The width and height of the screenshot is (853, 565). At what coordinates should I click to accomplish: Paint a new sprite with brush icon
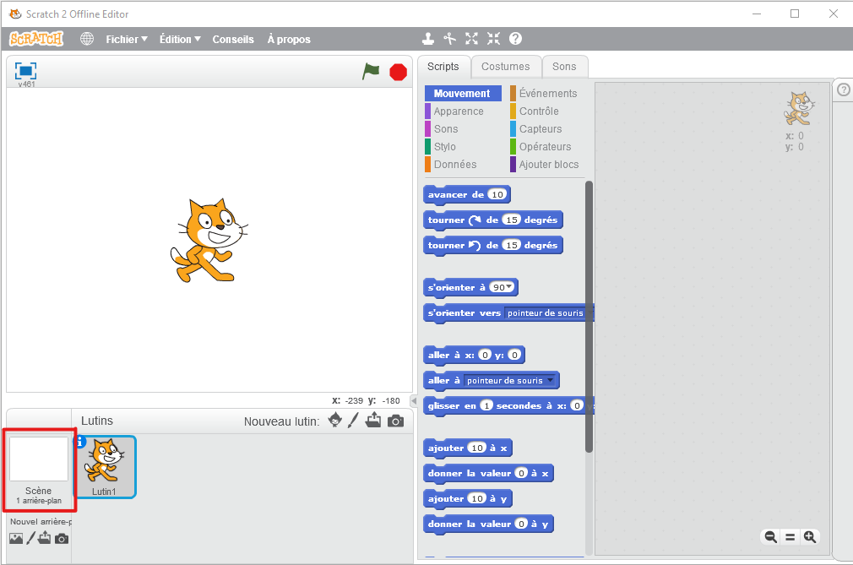pos(354,421)
